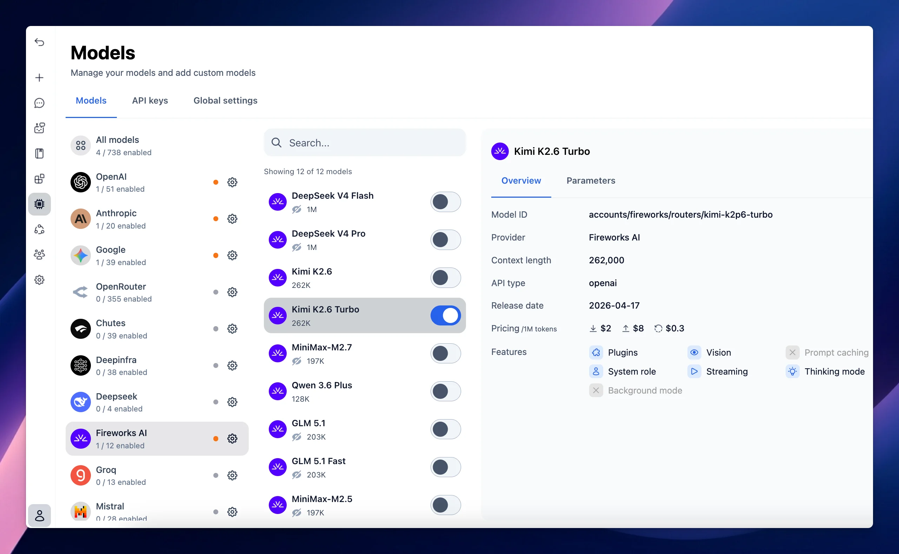The image size is (899, 554).
Task: Click the Kimi K2.6 Turbo detail header title
Action: click(x=552, y=151)
